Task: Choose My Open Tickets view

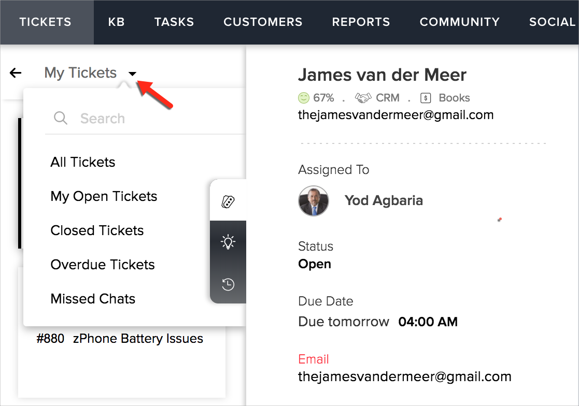Action: pyautogui.click(x=104, y=196)
